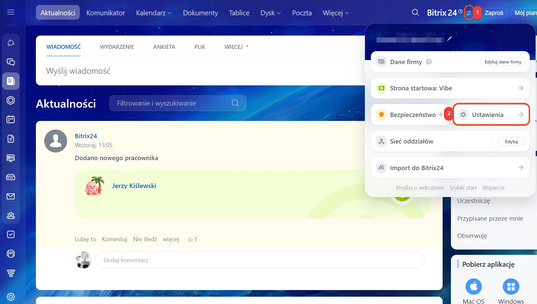Click the pencil icon to edit company name
537x304 pixels.
(450, 39)
